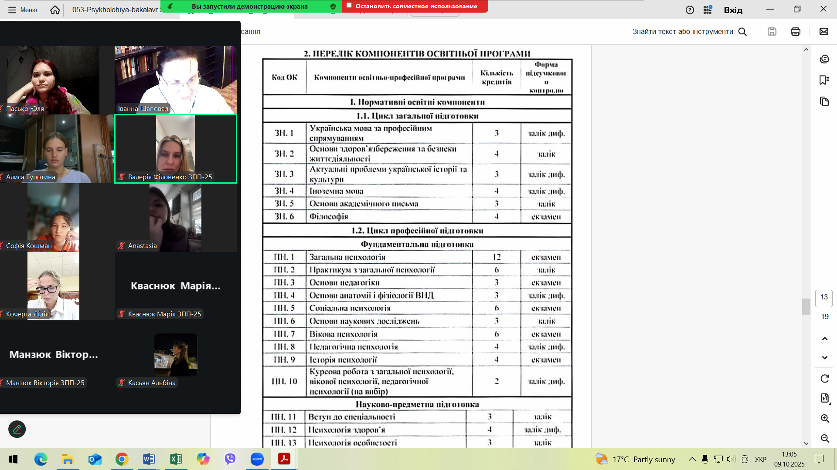This screenshot has height=470, width=837.
Task: Zoom in using the magnifier plus icon
Action: (824, 419)
